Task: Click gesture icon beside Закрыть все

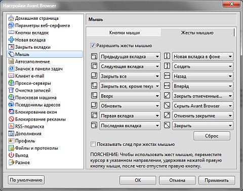Action: point(94,76)
